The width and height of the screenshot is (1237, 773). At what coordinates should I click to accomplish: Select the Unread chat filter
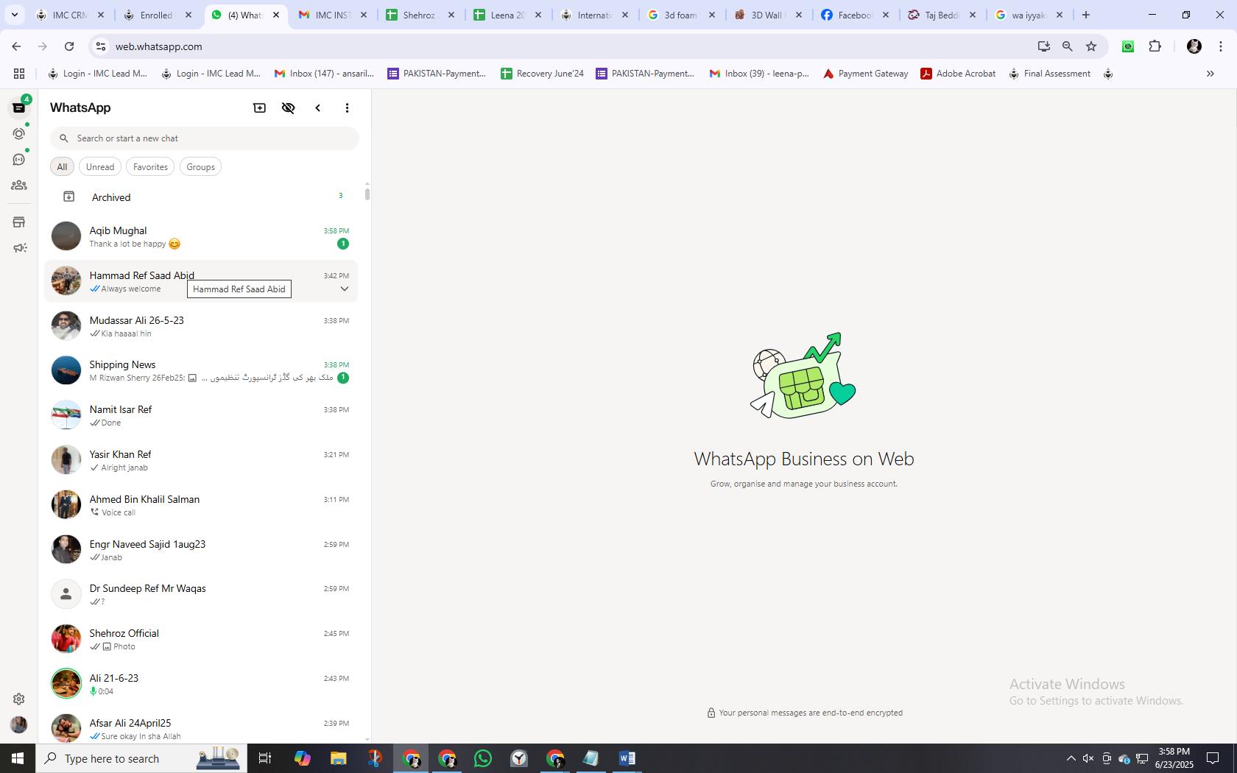point(100,167)
